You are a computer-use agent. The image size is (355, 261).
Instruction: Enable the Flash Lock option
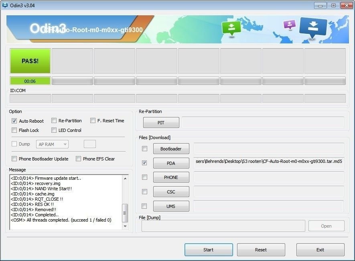(x=14, y=130)
